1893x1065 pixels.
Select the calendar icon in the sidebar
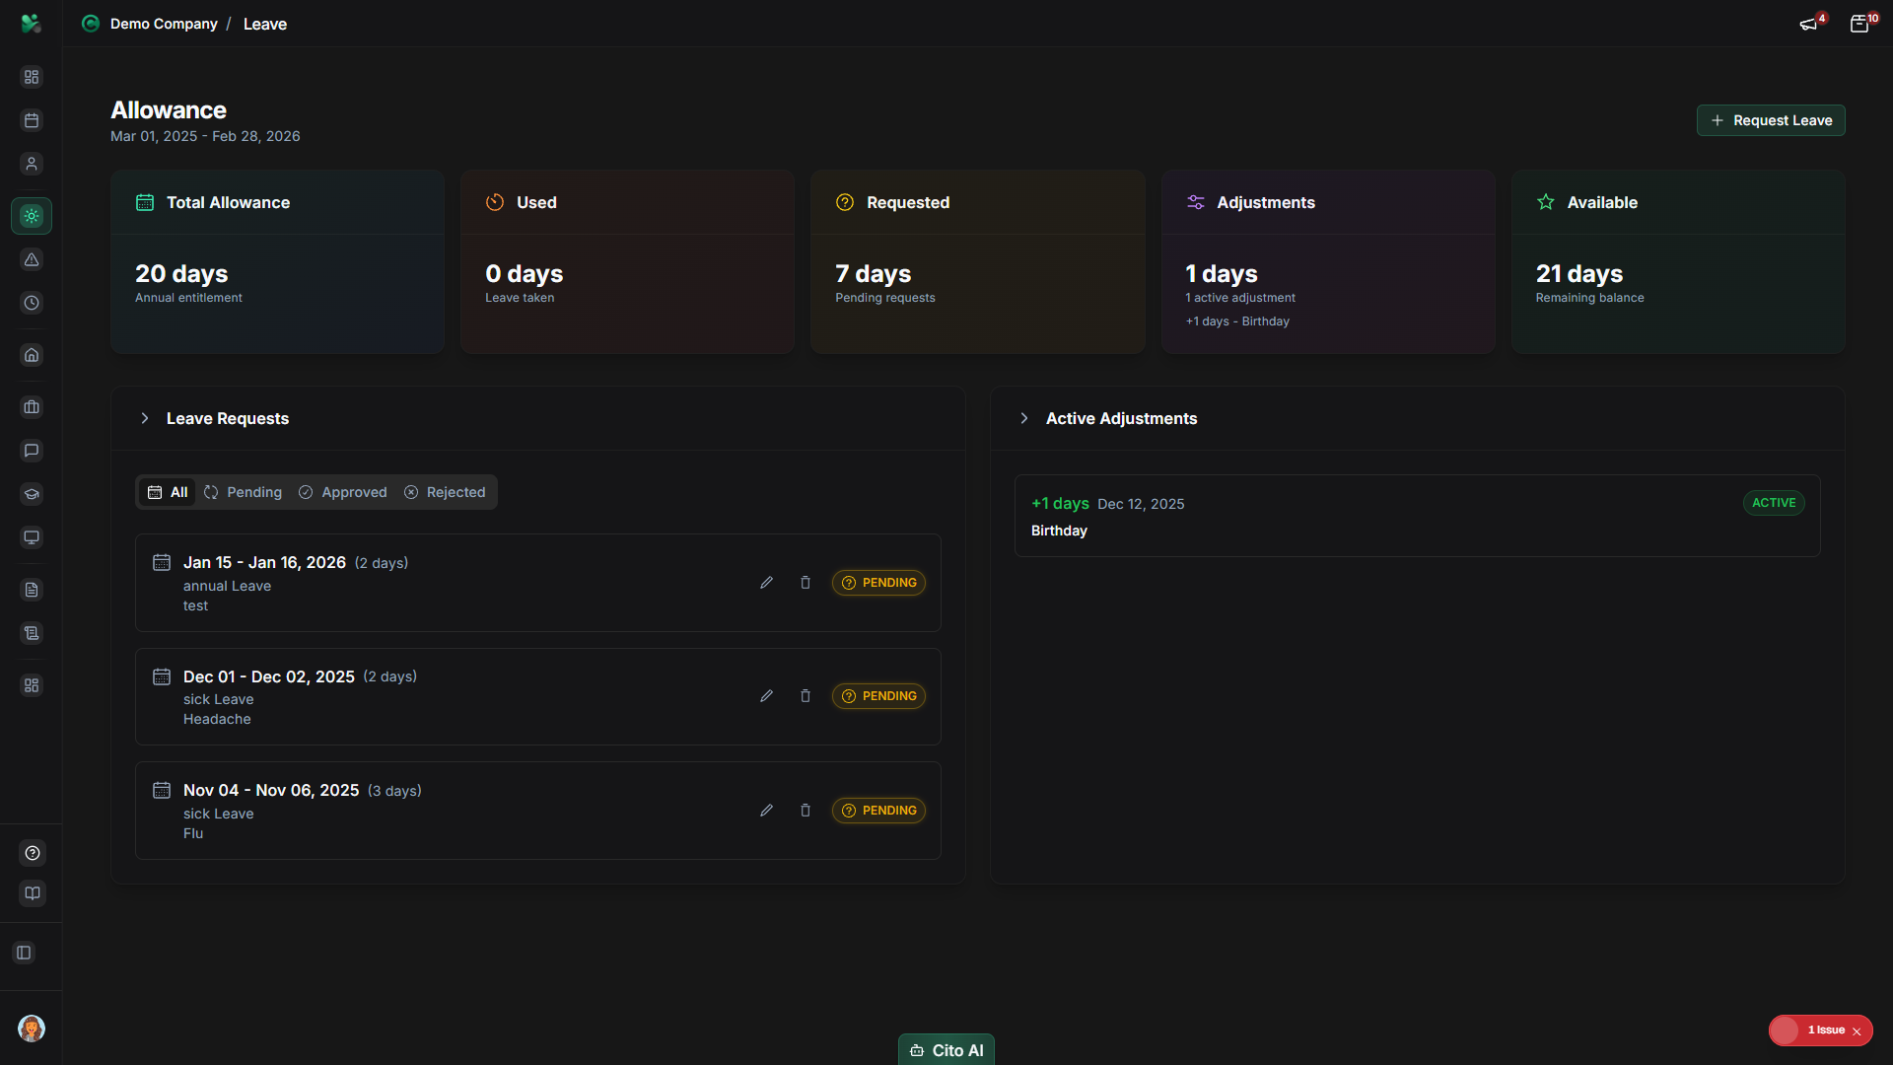click(x=32, y=120)
